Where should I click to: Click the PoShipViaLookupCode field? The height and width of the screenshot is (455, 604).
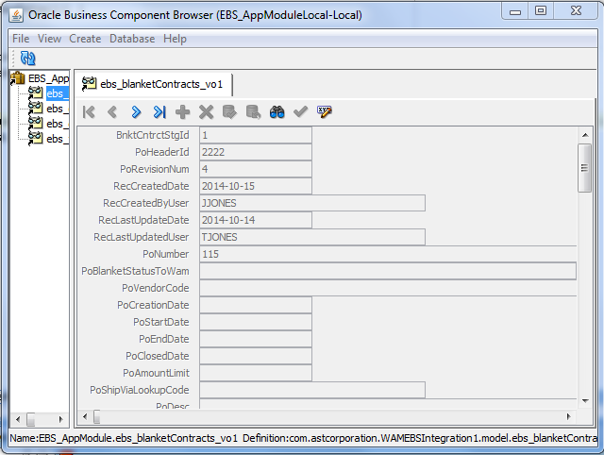pos(312,390)
